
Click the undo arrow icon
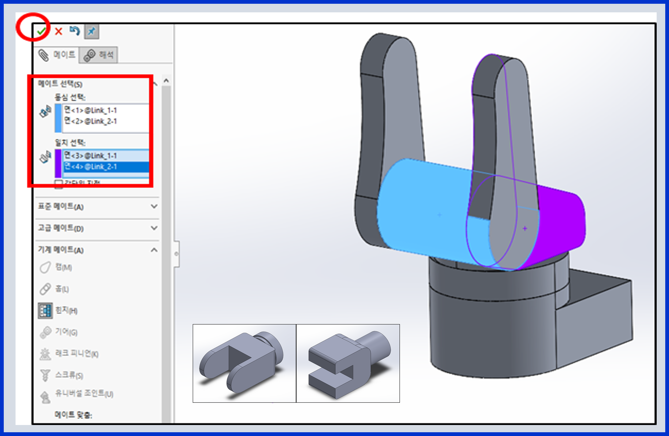tap(75, 30)
